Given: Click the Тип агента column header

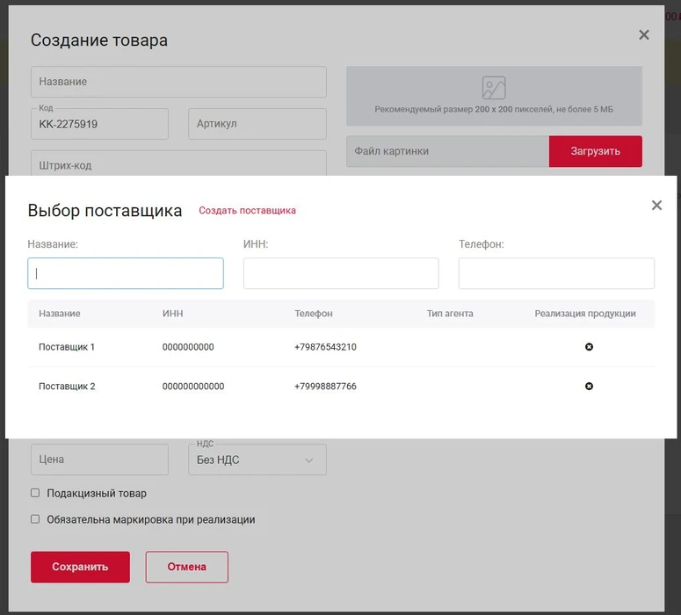Looking at the screenshot, I should tap(450, 314).
